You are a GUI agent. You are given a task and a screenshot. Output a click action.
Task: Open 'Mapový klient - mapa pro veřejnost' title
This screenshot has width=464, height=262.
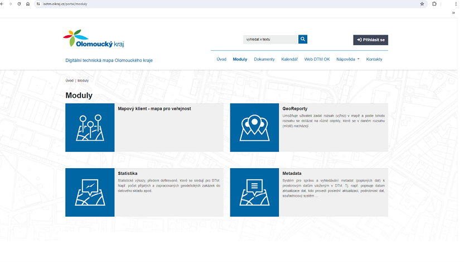coord(154,109)
